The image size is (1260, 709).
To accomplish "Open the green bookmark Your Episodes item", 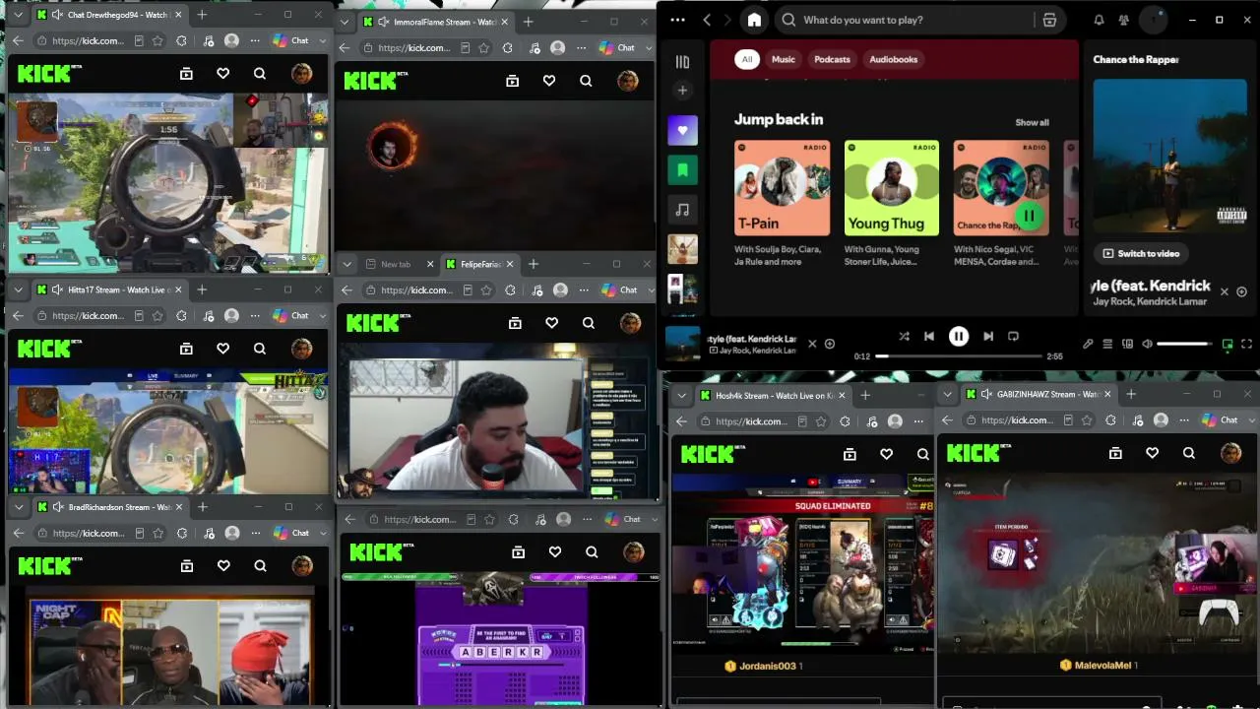I will click(x=682, y=169).
